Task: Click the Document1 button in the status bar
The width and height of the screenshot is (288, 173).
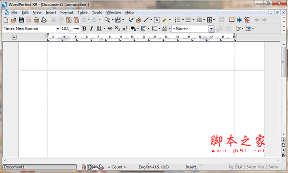Action: (x=40, y=167)
